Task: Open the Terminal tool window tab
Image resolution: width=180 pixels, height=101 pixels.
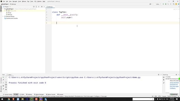Action: (60, 95)
